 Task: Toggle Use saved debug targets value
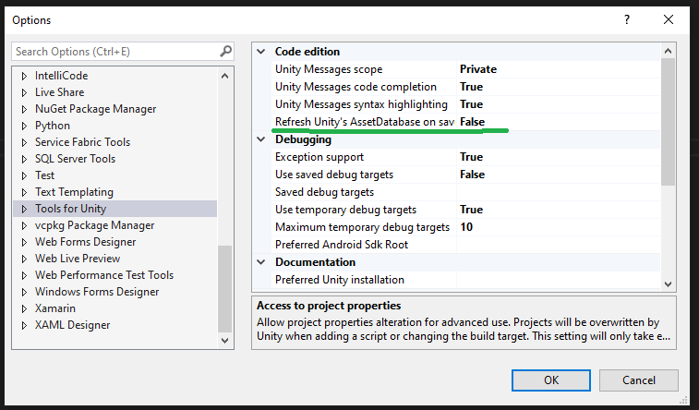[x=472, y=175]
